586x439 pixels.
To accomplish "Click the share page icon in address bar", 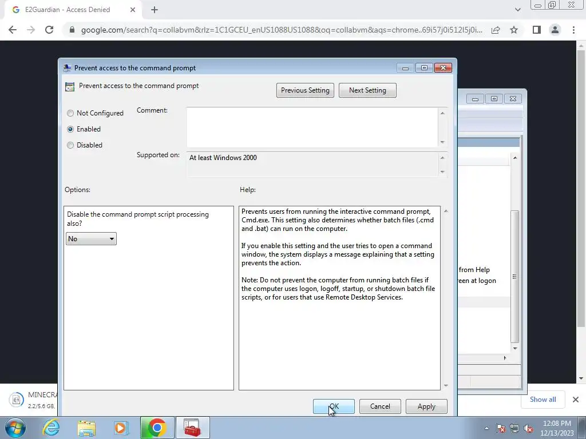I will 496,30.
